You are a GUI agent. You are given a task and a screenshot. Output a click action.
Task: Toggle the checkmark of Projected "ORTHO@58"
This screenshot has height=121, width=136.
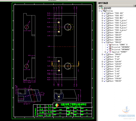108,49
